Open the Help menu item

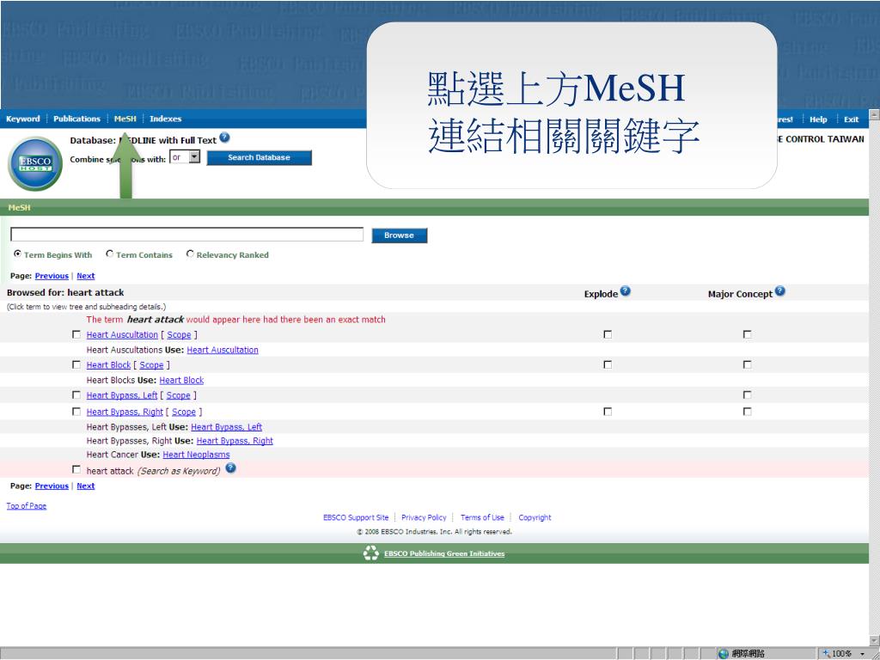pyautogui.click(x=818, y=119)
